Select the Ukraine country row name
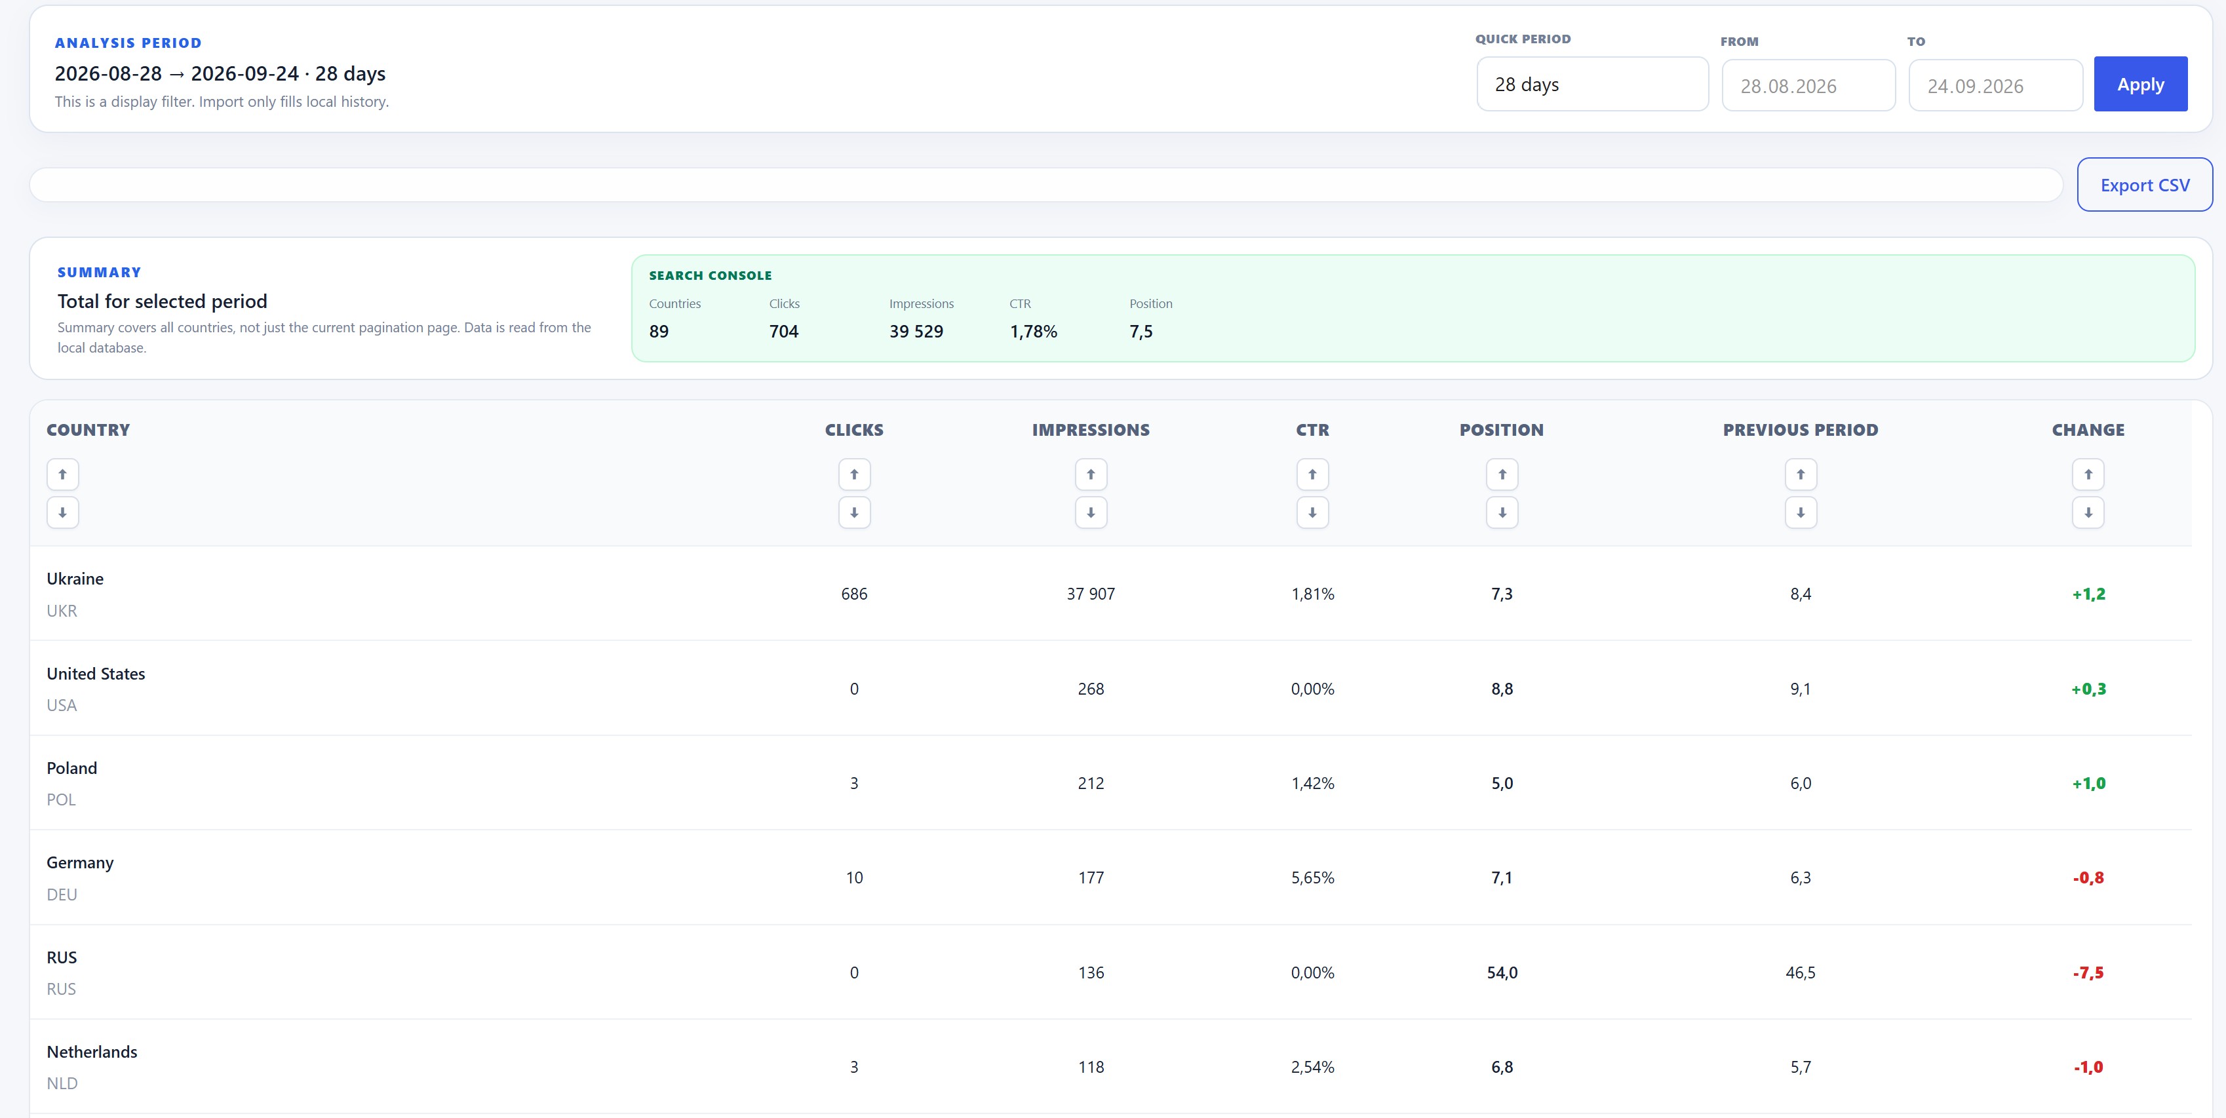 (x=75, y=579)
